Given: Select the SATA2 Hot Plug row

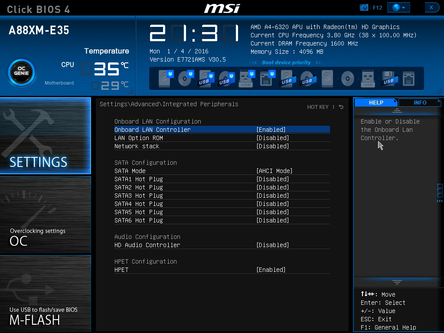Looking at the screenshot, I should tap(222, 187).
